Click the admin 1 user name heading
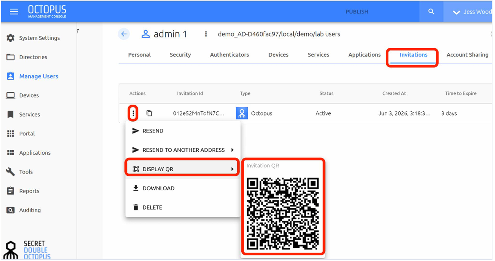 pos(170,34)
